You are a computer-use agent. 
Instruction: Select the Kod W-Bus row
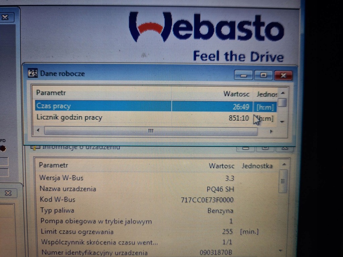pos(157,199)
